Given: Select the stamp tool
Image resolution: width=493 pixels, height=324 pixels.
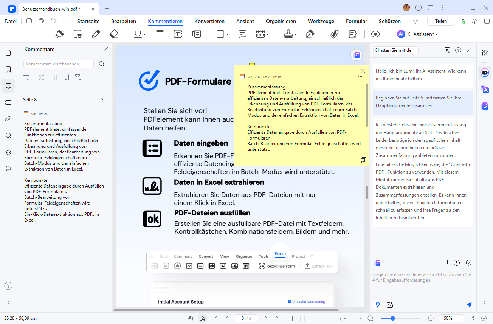Looking at the screenshot, I should (x=288, y=34).
